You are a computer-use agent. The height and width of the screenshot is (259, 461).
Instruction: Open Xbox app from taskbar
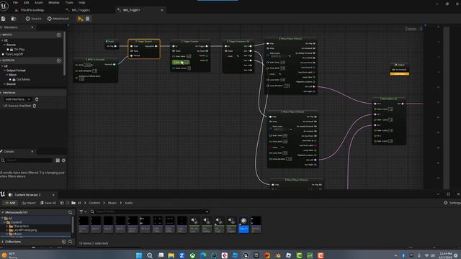(x=192, y=255)
